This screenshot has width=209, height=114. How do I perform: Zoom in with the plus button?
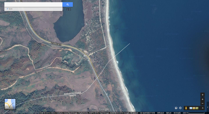[x=203, y=99]
